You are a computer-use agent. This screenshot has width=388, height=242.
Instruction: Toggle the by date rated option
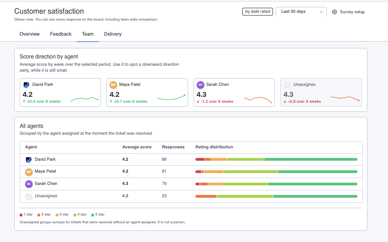click(257, 11)
